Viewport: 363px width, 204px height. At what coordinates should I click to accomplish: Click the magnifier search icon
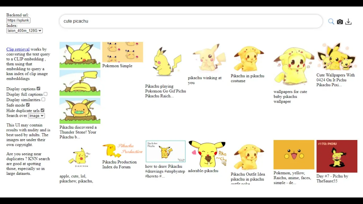(331, 22)
